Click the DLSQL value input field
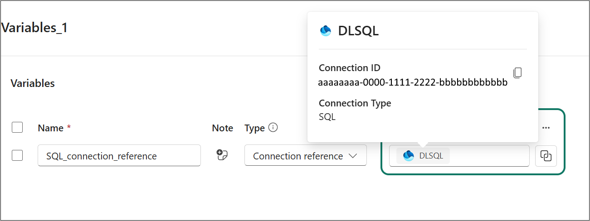590x221 pixels. tap(459, 156)
